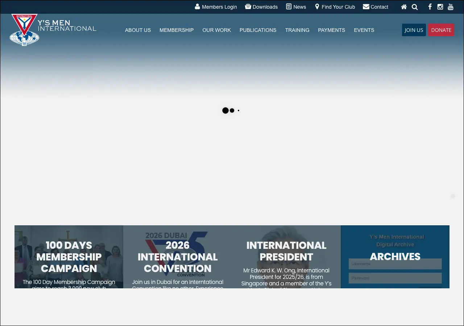Screen dimensions: 464x326
Task: Select the Training menu item
Action: tap(297, 30)
